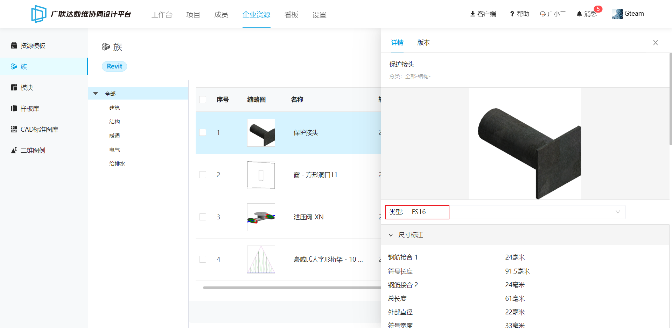This screenshot has height=328, width=672.
Task: Click the name 豪威氏人字形桁架 - 10 ...
Action: [x=328, y=260]
